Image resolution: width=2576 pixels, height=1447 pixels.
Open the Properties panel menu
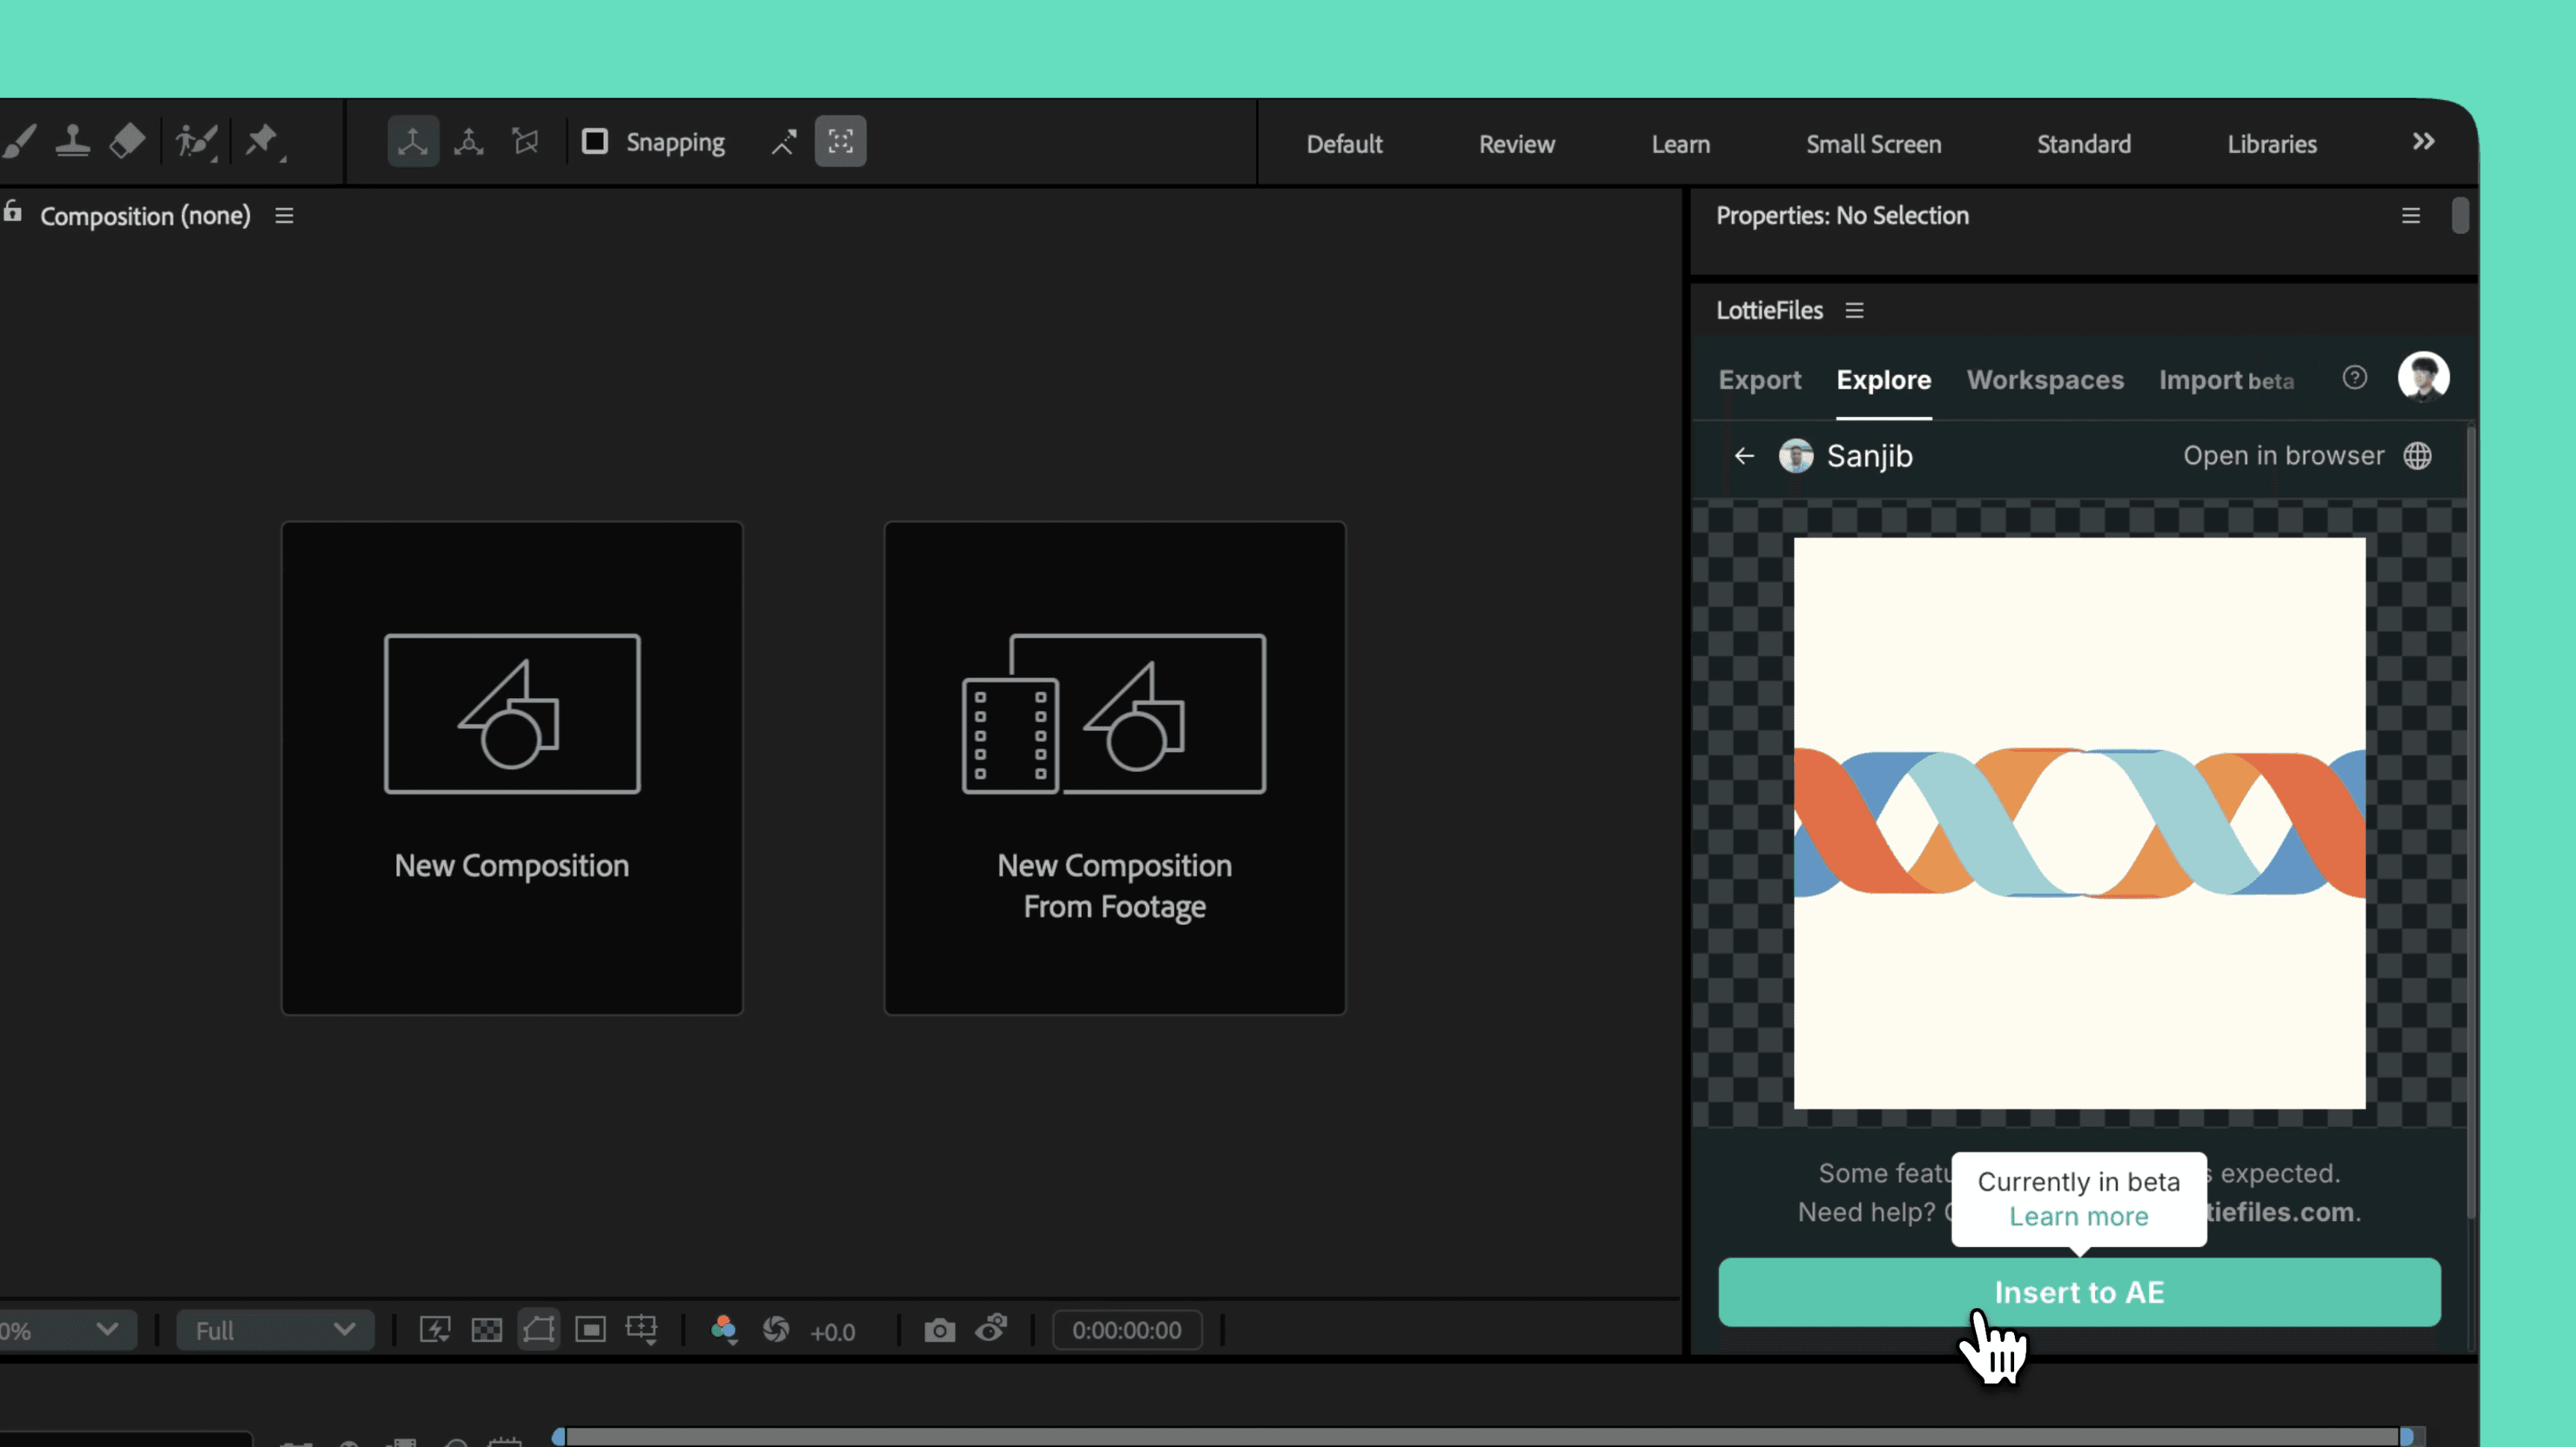coord(2411,216)
